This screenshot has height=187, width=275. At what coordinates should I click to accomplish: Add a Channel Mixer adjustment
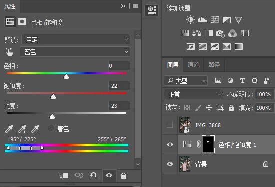232,33
